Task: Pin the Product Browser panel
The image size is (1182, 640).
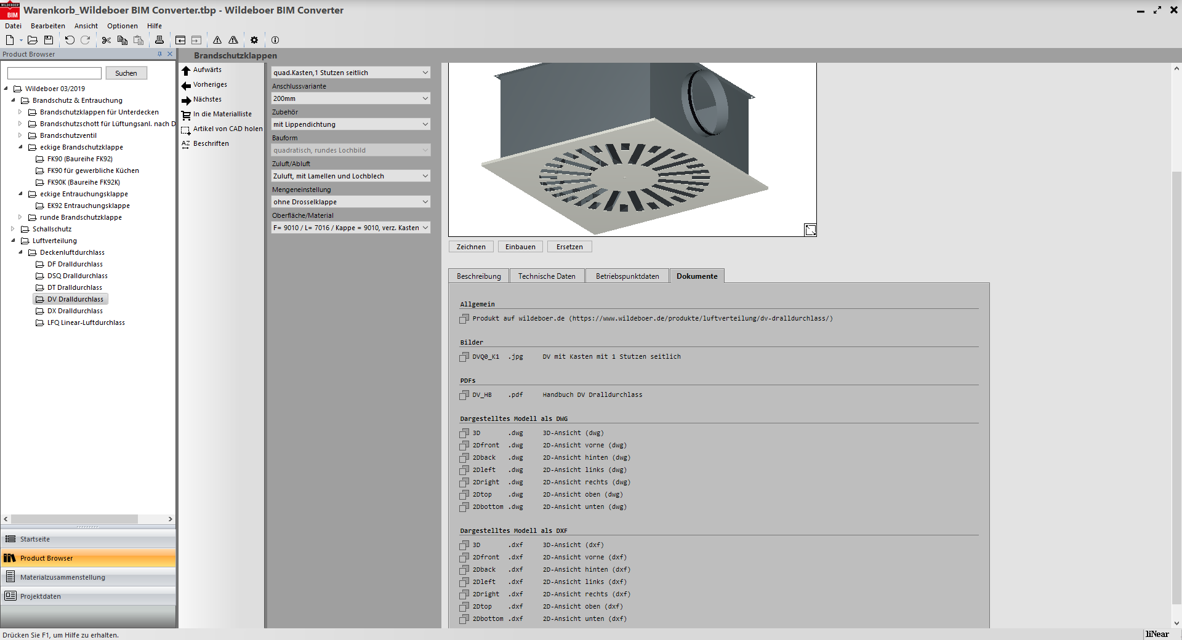Action: (160, 54)
